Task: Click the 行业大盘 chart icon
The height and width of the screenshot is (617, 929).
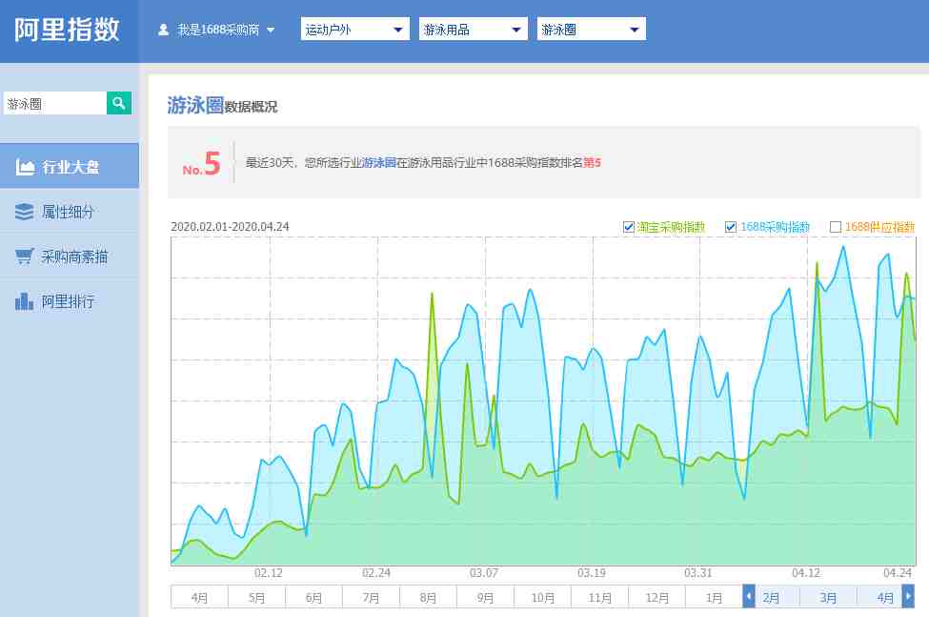Action: tap(24, 167)
